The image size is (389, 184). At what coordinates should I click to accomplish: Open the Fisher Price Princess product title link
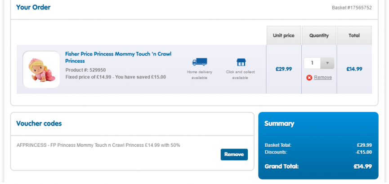coord(118,57)
